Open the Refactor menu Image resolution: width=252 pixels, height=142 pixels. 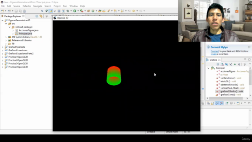[27, 6]
